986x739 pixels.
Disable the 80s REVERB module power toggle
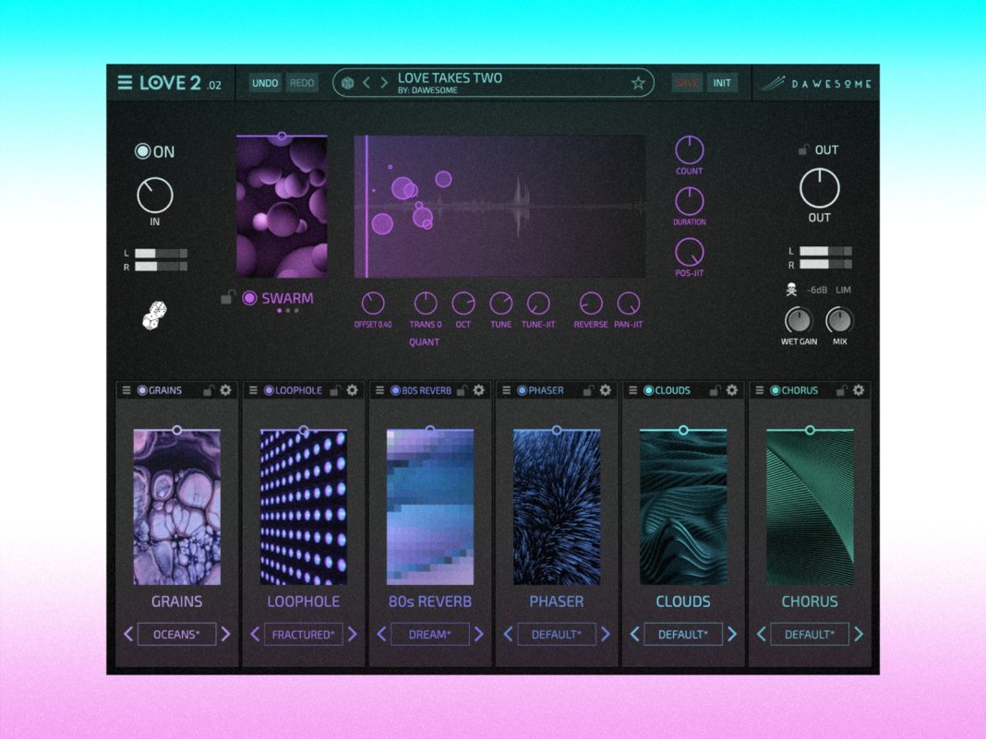point(395,390)
